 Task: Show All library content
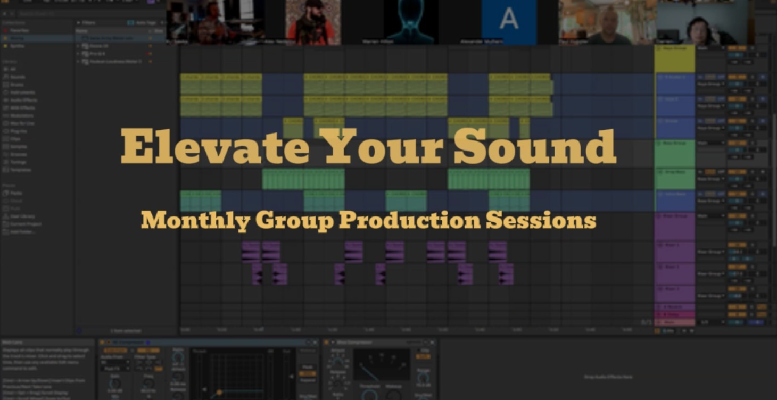(x=13, y=69)
